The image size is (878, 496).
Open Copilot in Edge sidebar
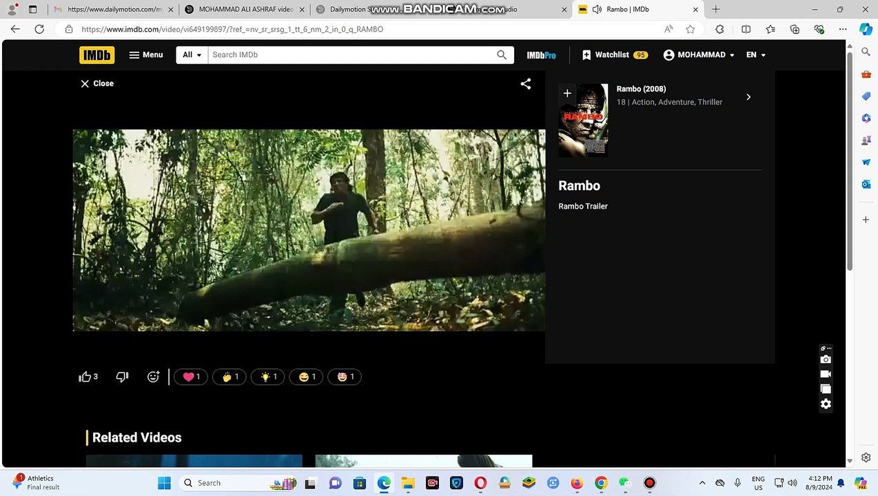point(866,30)
